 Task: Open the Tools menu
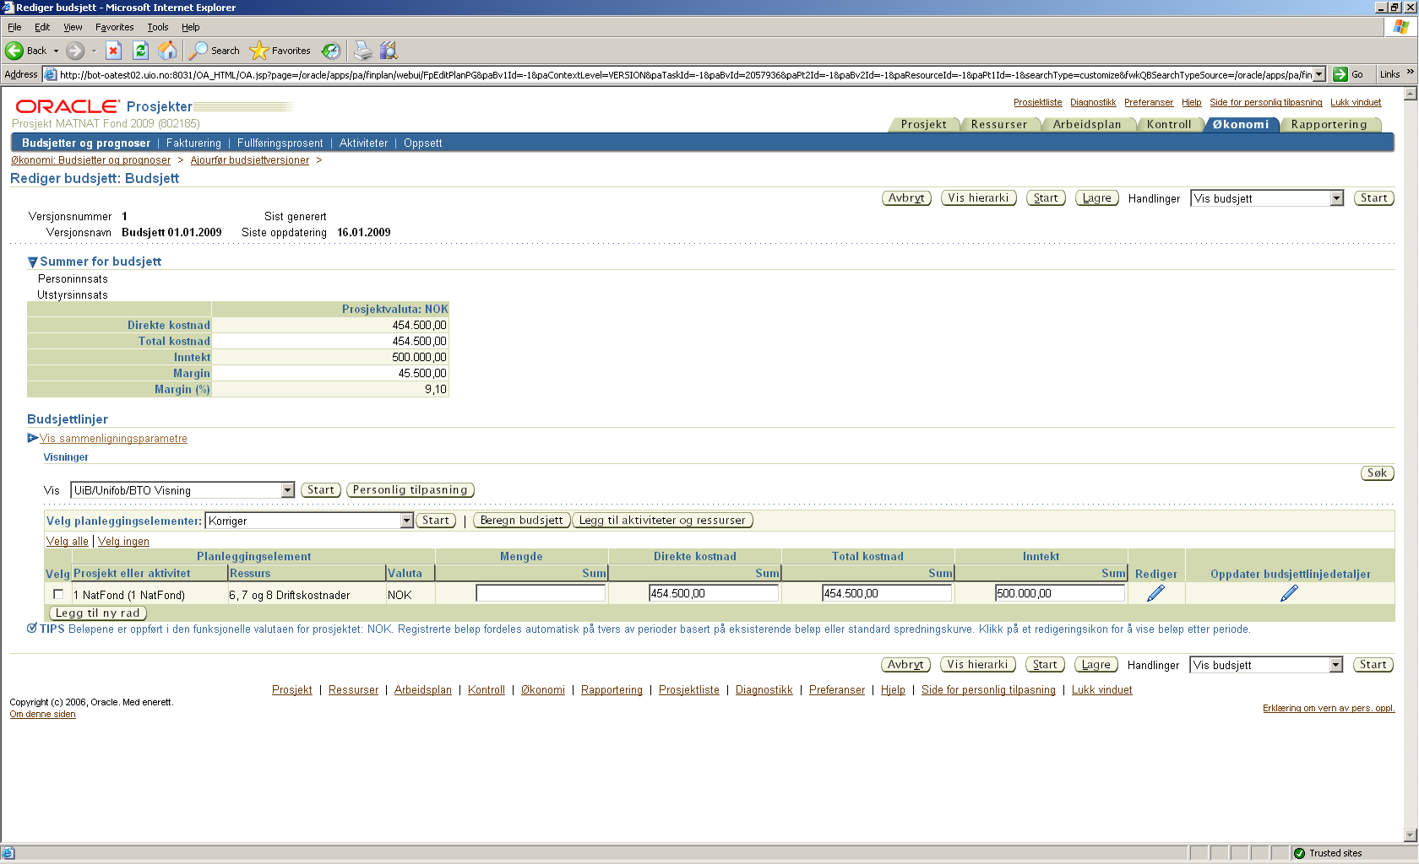coord(158,27)
